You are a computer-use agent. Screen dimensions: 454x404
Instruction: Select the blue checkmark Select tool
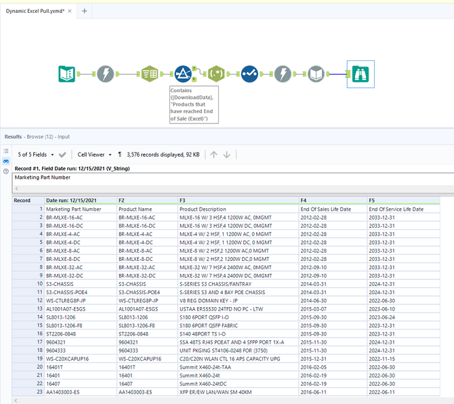coord(249,74)
